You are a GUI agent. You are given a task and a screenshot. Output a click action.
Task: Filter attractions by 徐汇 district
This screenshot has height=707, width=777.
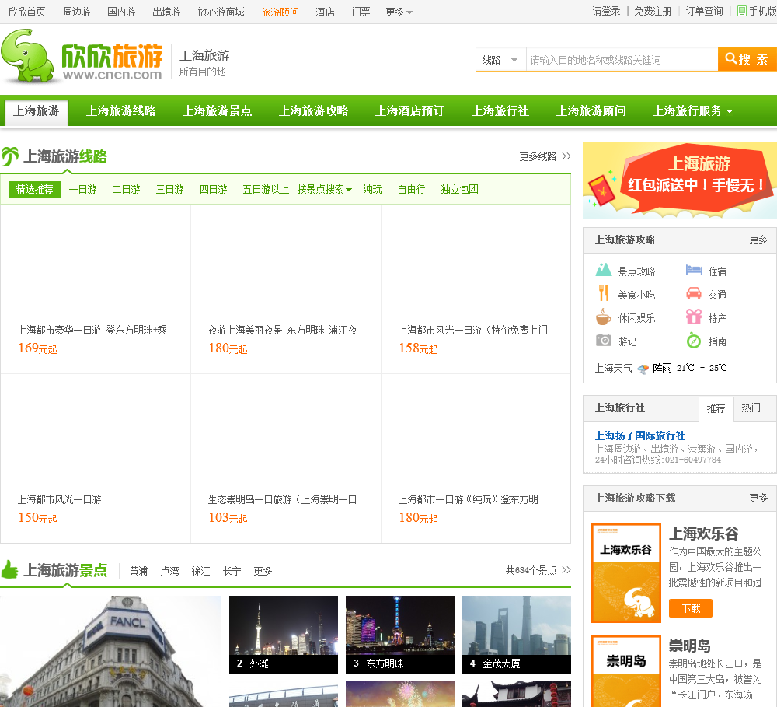pos(200,571)
